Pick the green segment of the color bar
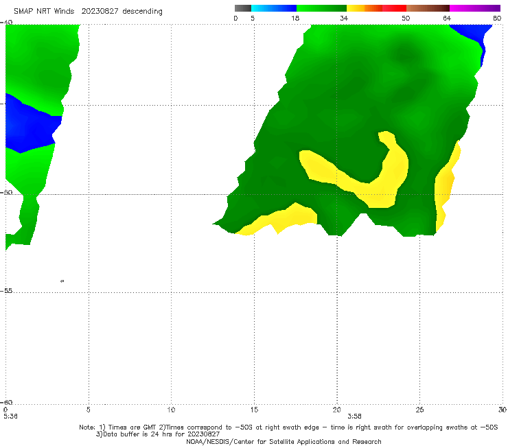508x446 pixels. pos(321,8)
